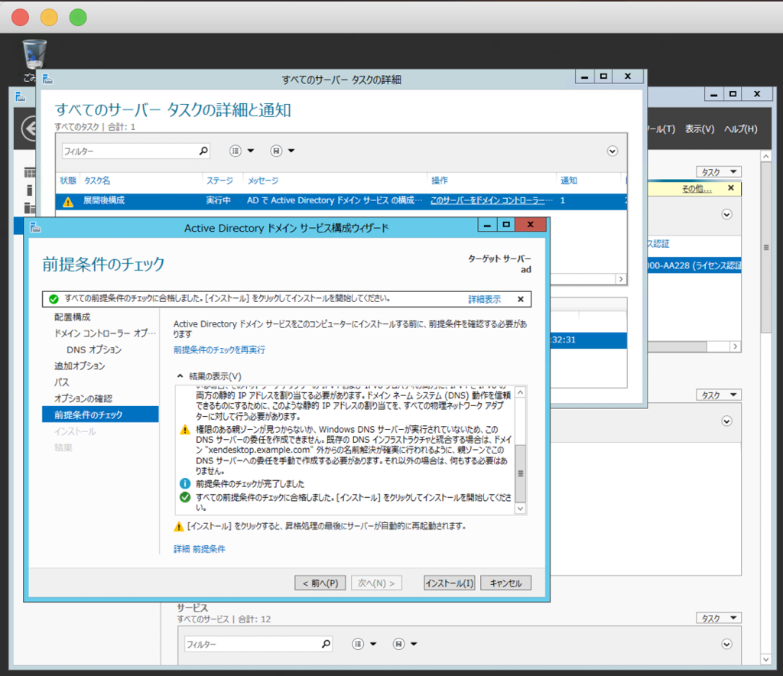
Task: Click results list scroll down arrow
Action: pyautogui.click(x=520, y=509)
